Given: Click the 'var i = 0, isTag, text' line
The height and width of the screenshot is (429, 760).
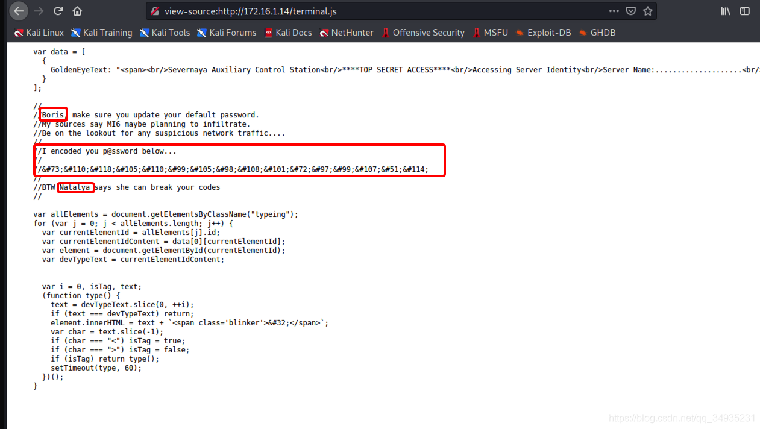Looking at the screenshot, I should (92, 287).
